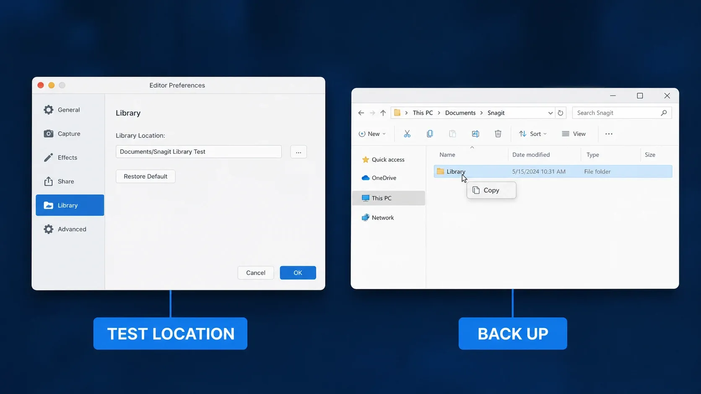Open the Capture preferences tab

(70, 134)
